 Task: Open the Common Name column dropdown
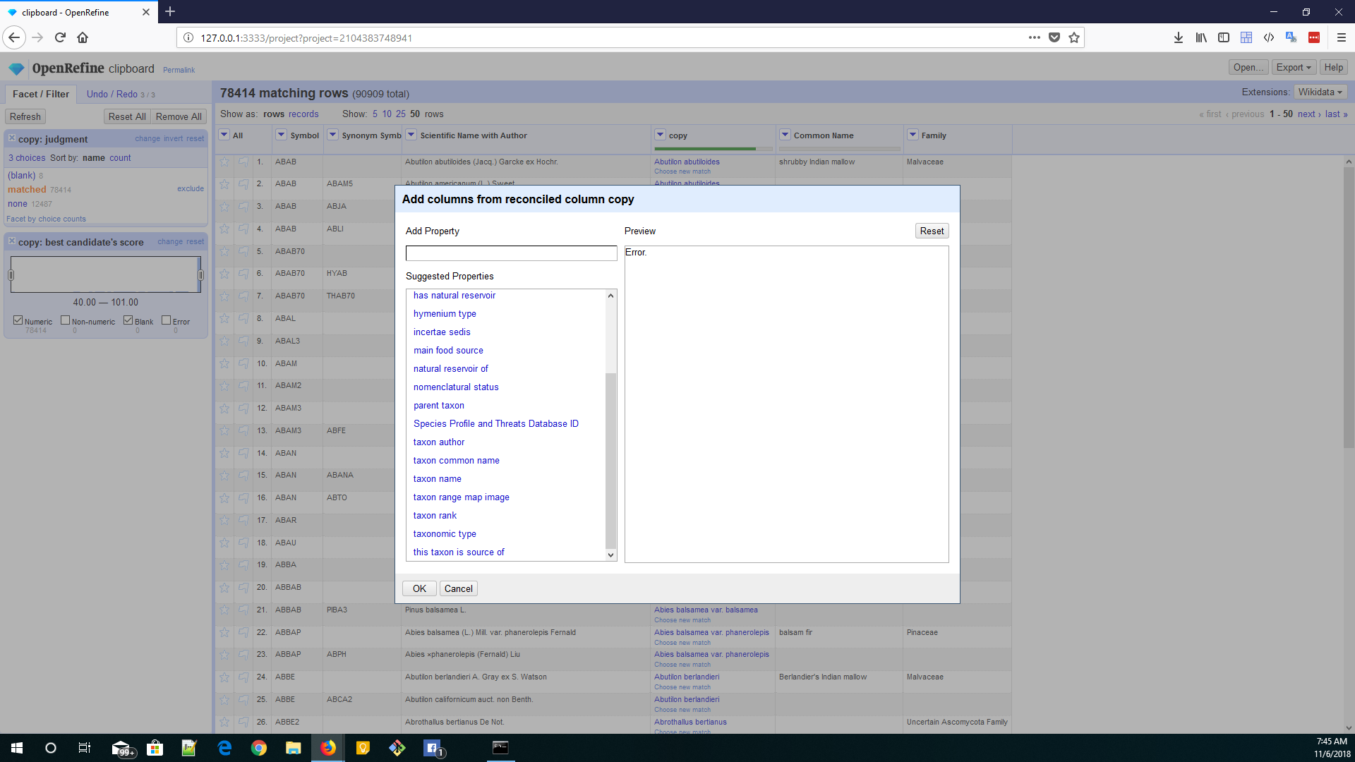(785, 135)
